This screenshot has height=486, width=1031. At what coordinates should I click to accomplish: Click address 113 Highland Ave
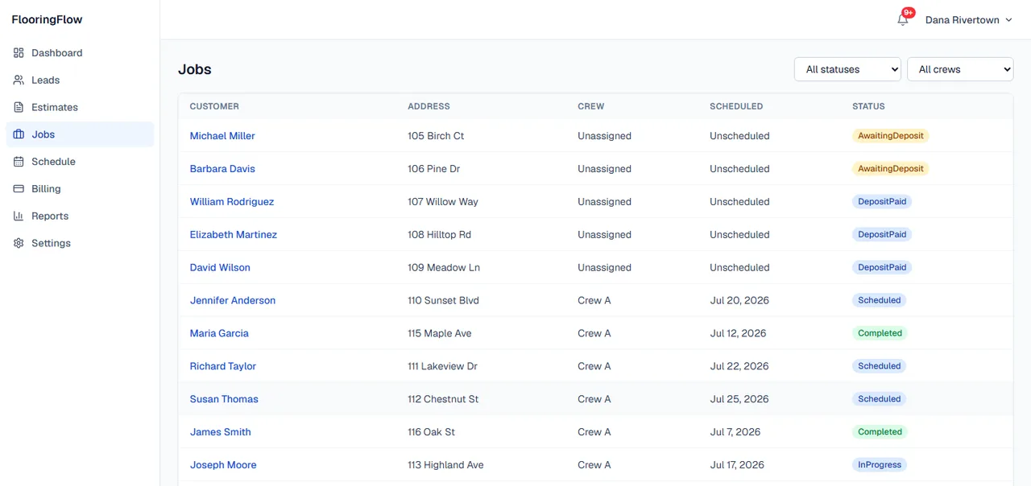pos(445,465)
